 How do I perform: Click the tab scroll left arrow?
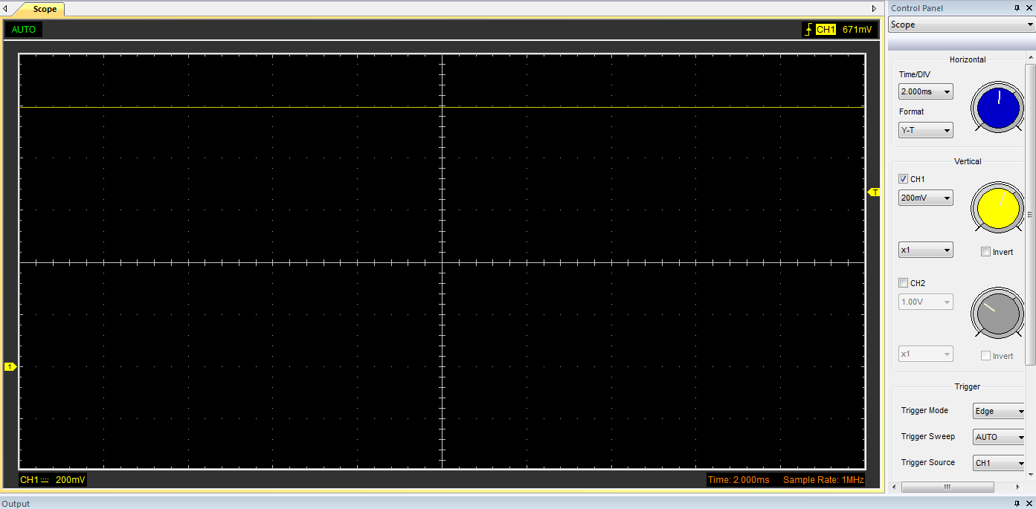point(6,9)
